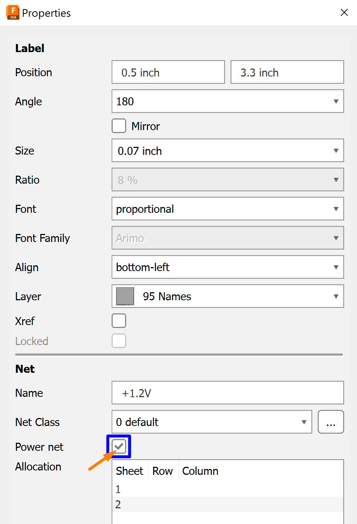Click the Net Class ellipsis button
The image size is (357, 524).
pyautogui.click(x=330, y=422)
